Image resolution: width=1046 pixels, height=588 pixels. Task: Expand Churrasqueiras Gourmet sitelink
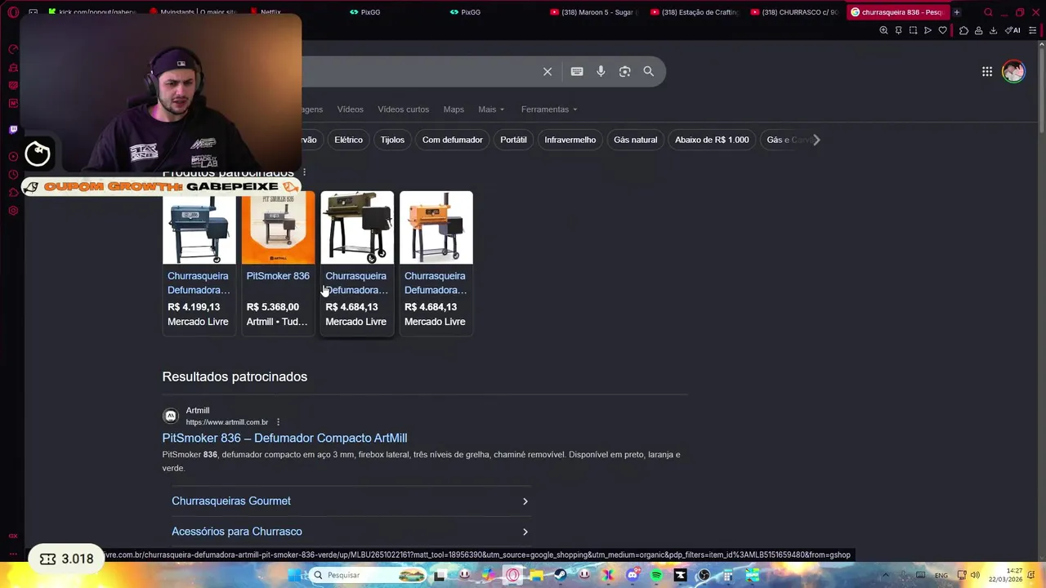pyautogui.click(x=350, y=501)
